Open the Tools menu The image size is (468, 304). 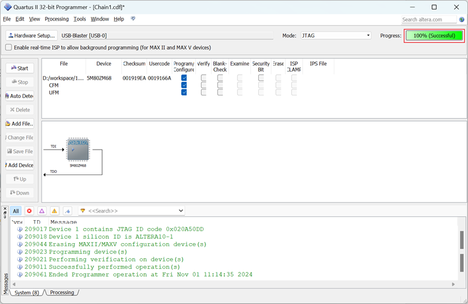(80, 19)
